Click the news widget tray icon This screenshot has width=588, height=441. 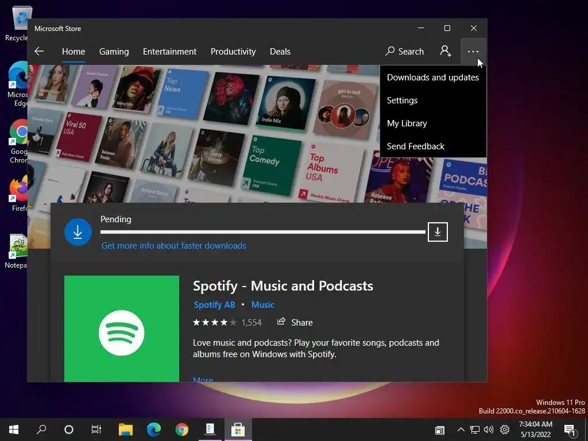click(440, 430)
